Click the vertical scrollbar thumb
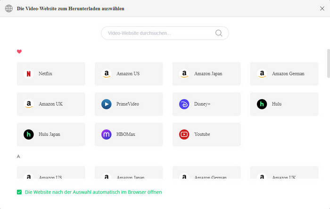The height and width of the screenshot is (209, 330). click(328, 63)
